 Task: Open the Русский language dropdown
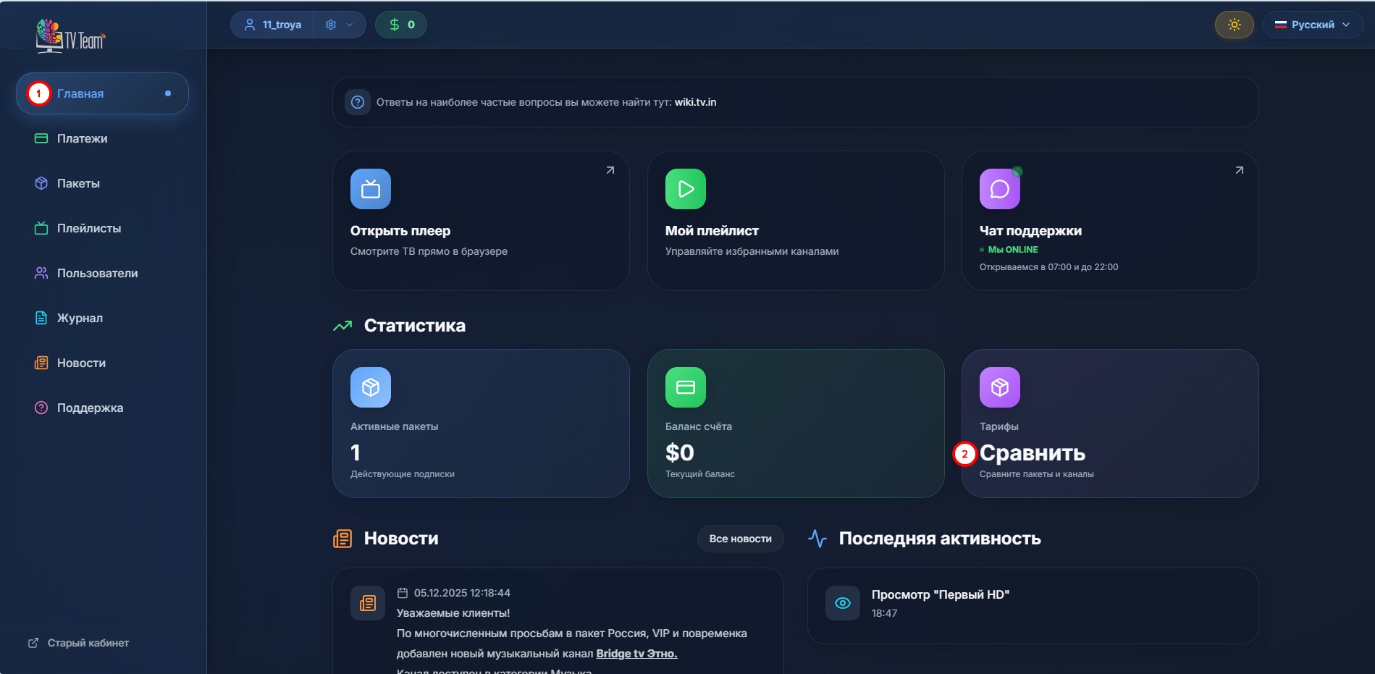point(1312,25)
